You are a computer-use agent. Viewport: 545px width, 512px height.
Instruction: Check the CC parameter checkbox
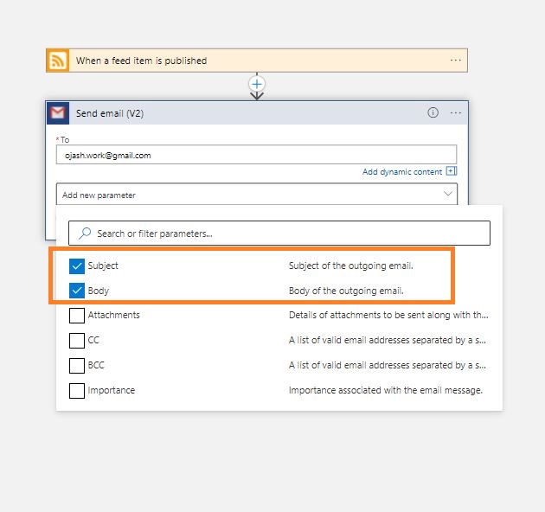tap(77, 341)
